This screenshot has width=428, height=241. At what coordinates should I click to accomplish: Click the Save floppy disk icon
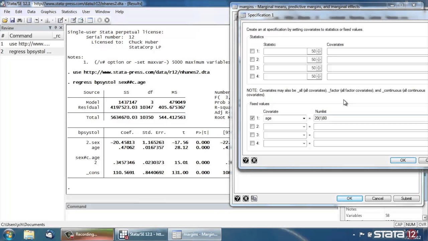12,20
